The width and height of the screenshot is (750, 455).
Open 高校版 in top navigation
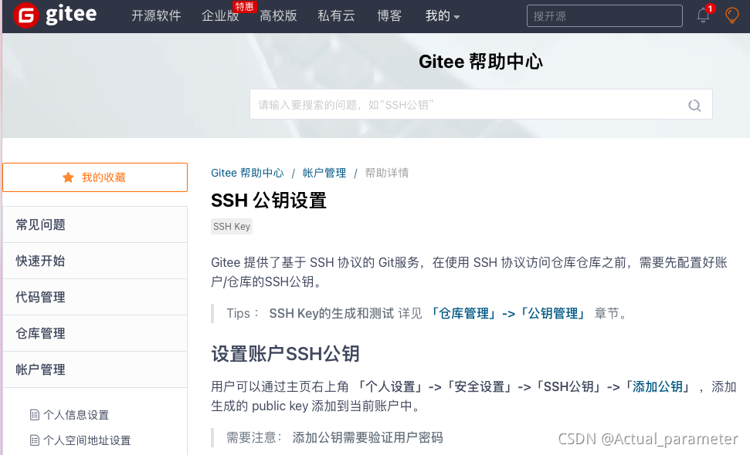pyautogui.click(x=278, y=15)
